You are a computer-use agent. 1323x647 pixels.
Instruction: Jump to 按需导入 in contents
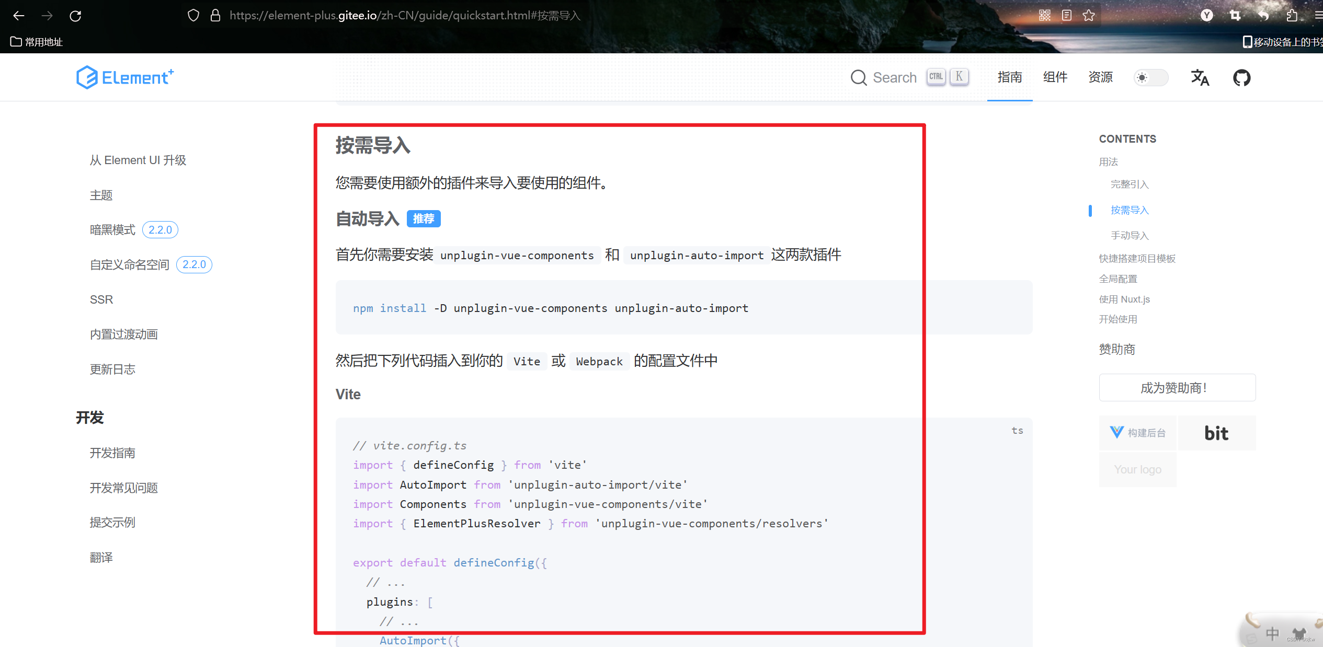pyautogui.click(x=1130, y=210)
